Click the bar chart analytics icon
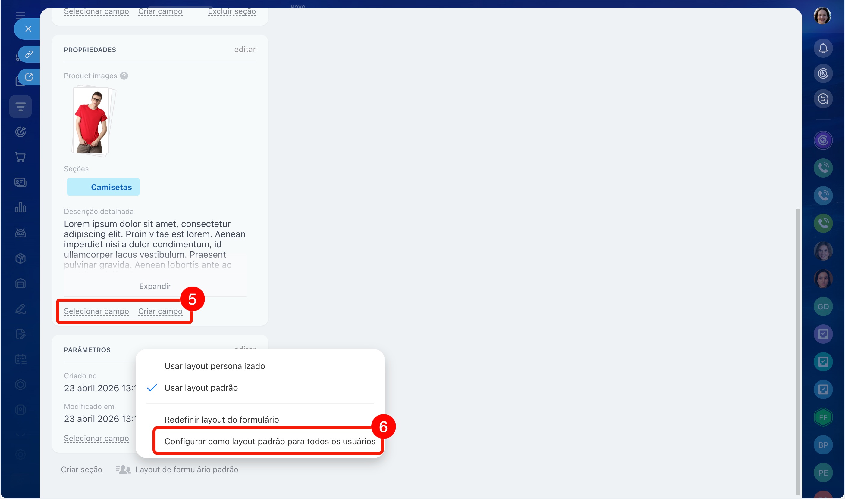Screen dimensions: 845x499 pos(20,207)
